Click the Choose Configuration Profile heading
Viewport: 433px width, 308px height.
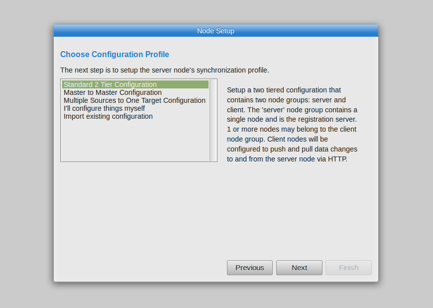[x=114, y=54]
